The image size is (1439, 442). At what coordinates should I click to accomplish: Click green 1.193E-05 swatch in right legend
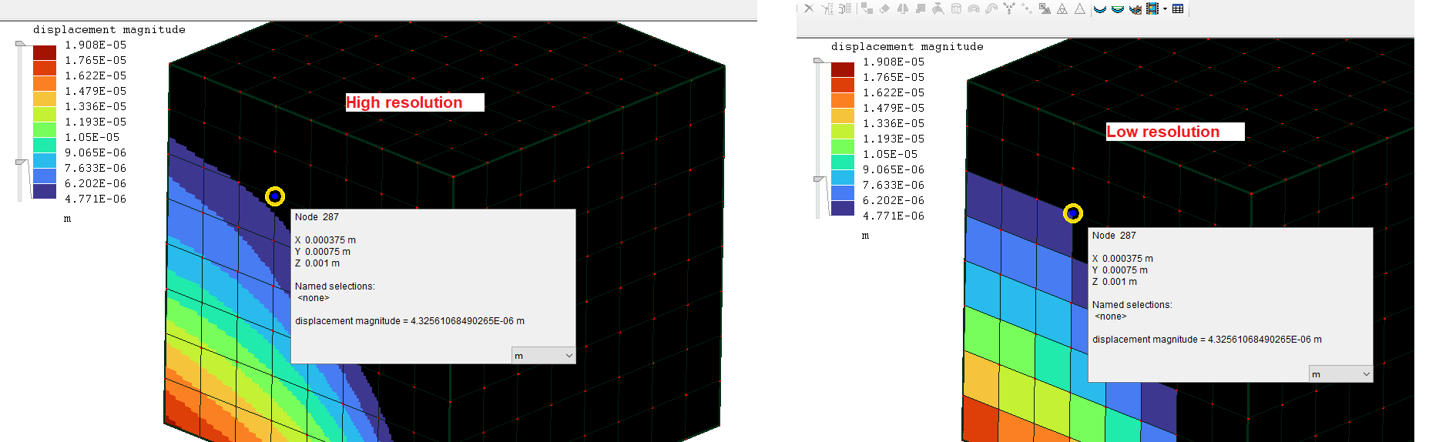click(x=843, y=146)
